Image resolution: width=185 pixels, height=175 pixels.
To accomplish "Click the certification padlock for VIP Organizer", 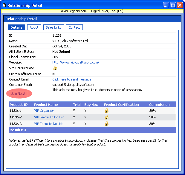I will pos(107,111).
